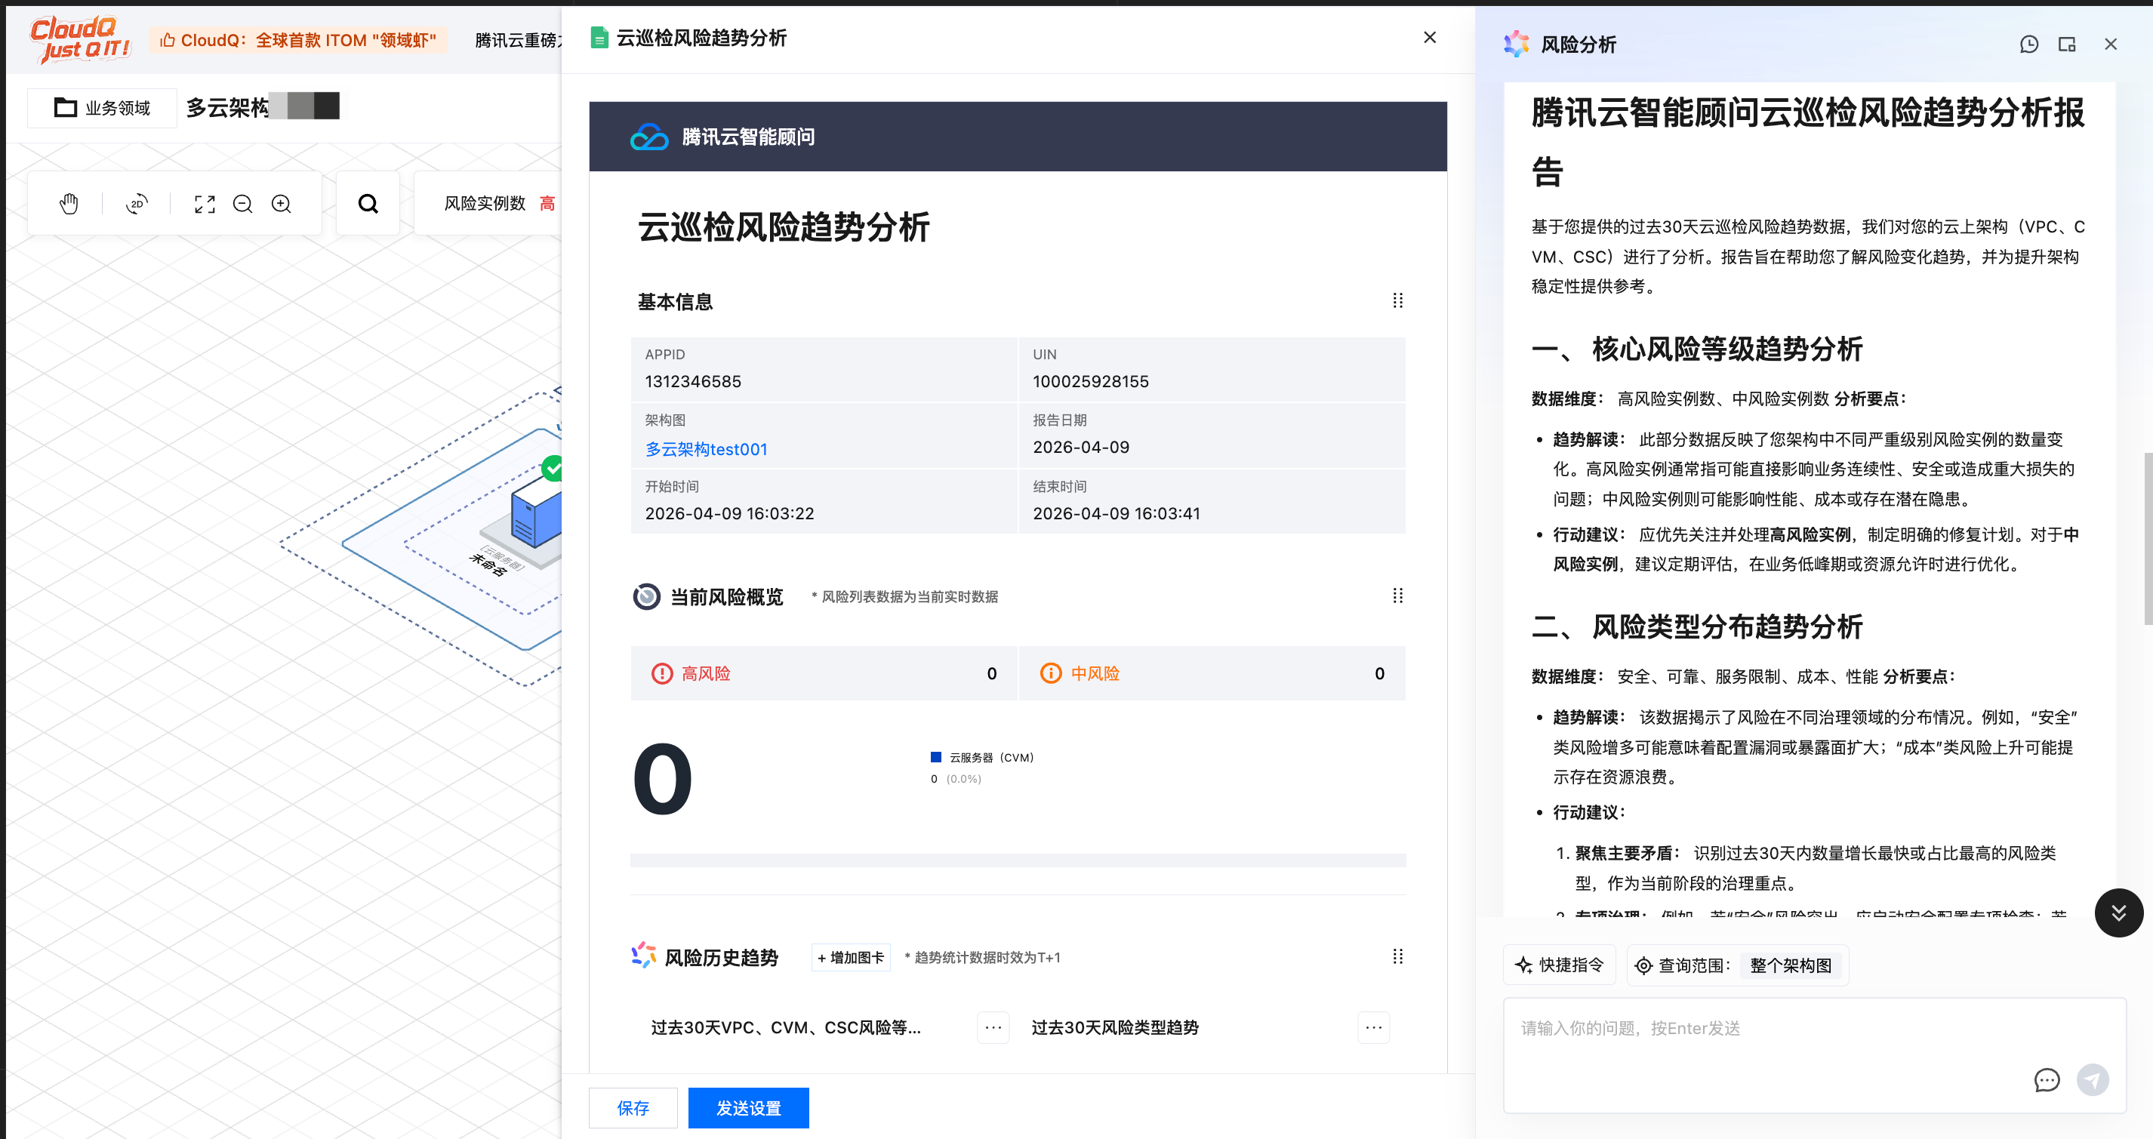Open the canvas search tool
Image resolution: width=2153 pixels, height=1139 pixels.
point(367,203)
